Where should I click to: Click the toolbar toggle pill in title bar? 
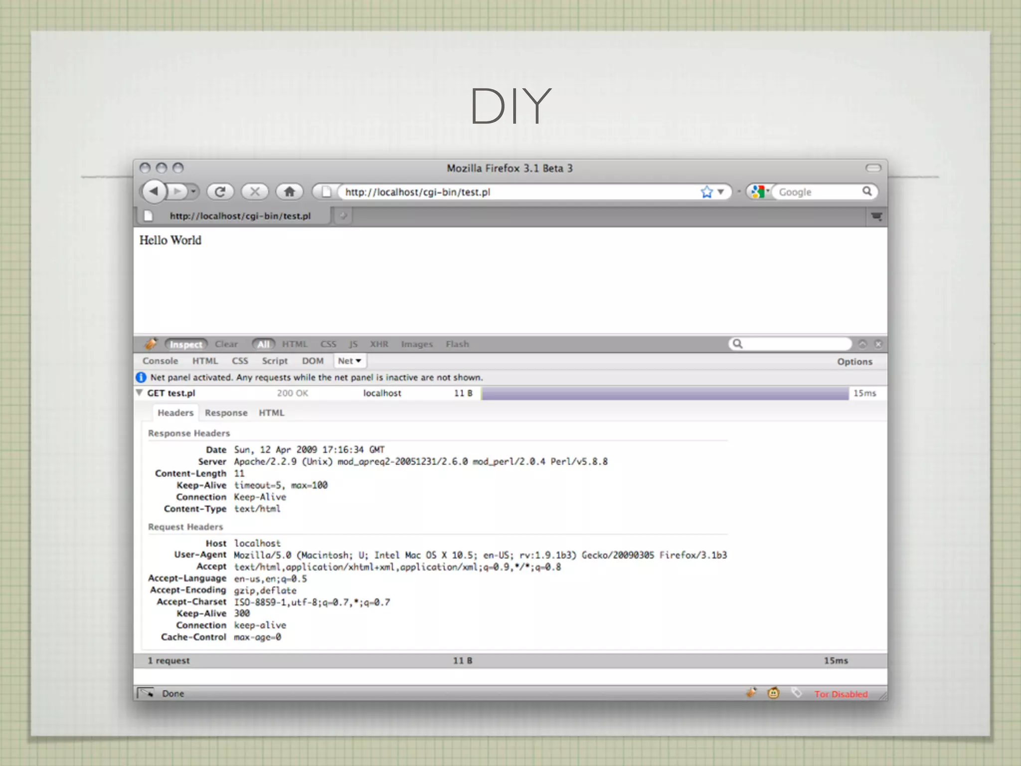click(873, 168)
